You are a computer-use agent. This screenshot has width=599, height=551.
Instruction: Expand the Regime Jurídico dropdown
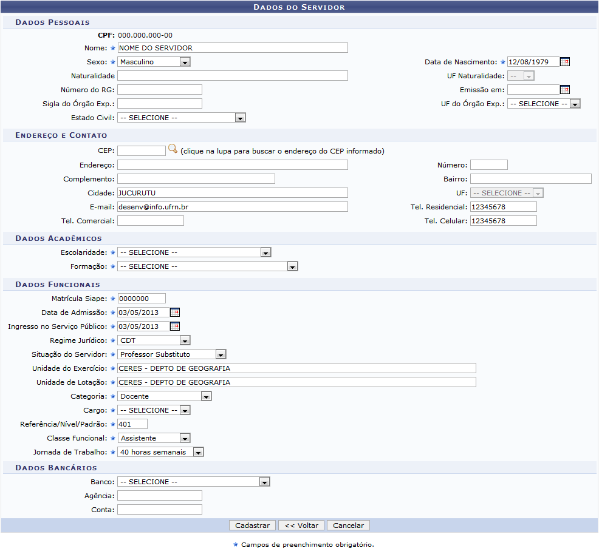tap(154, 340)
